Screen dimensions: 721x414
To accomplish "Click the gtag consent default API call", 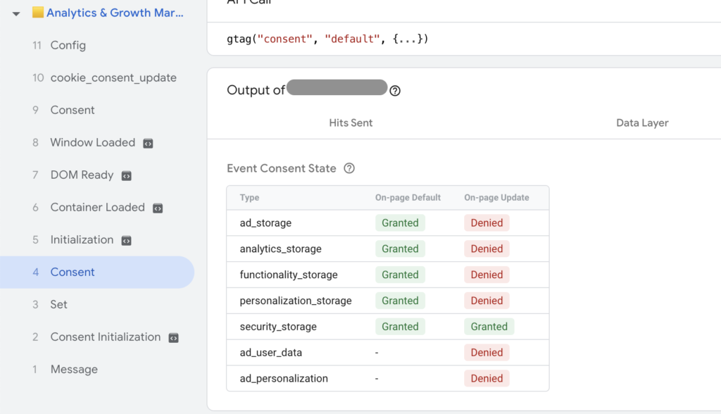I will pyautogui.click(x=327, y=39).
